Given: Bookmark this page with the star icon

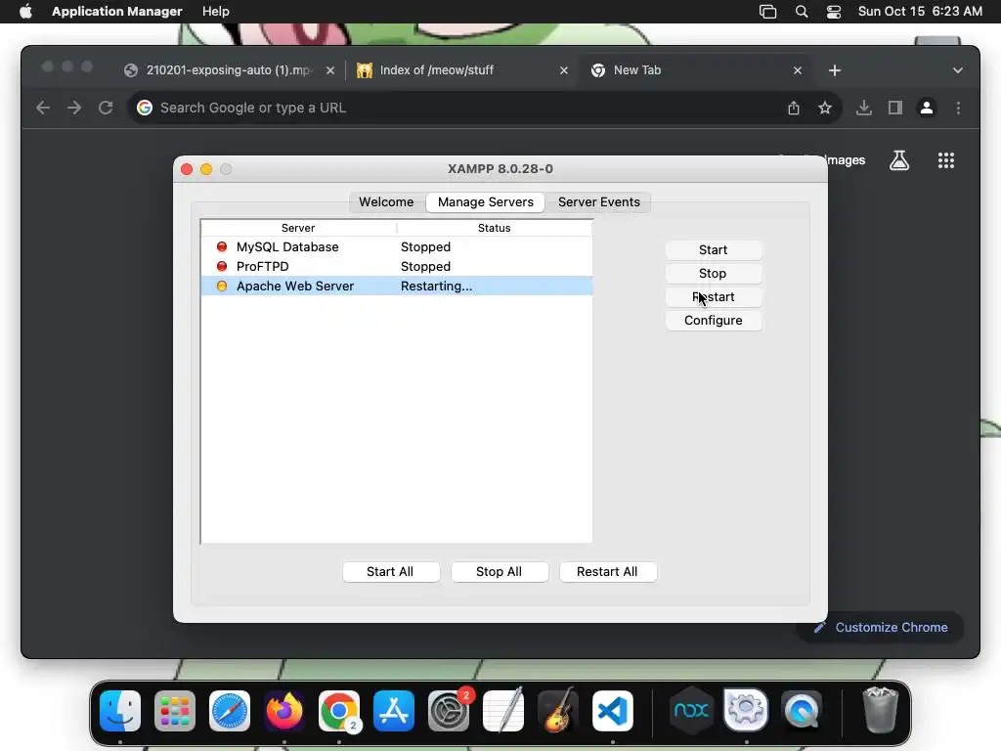Looking at the screenshot, I should 825,108.
